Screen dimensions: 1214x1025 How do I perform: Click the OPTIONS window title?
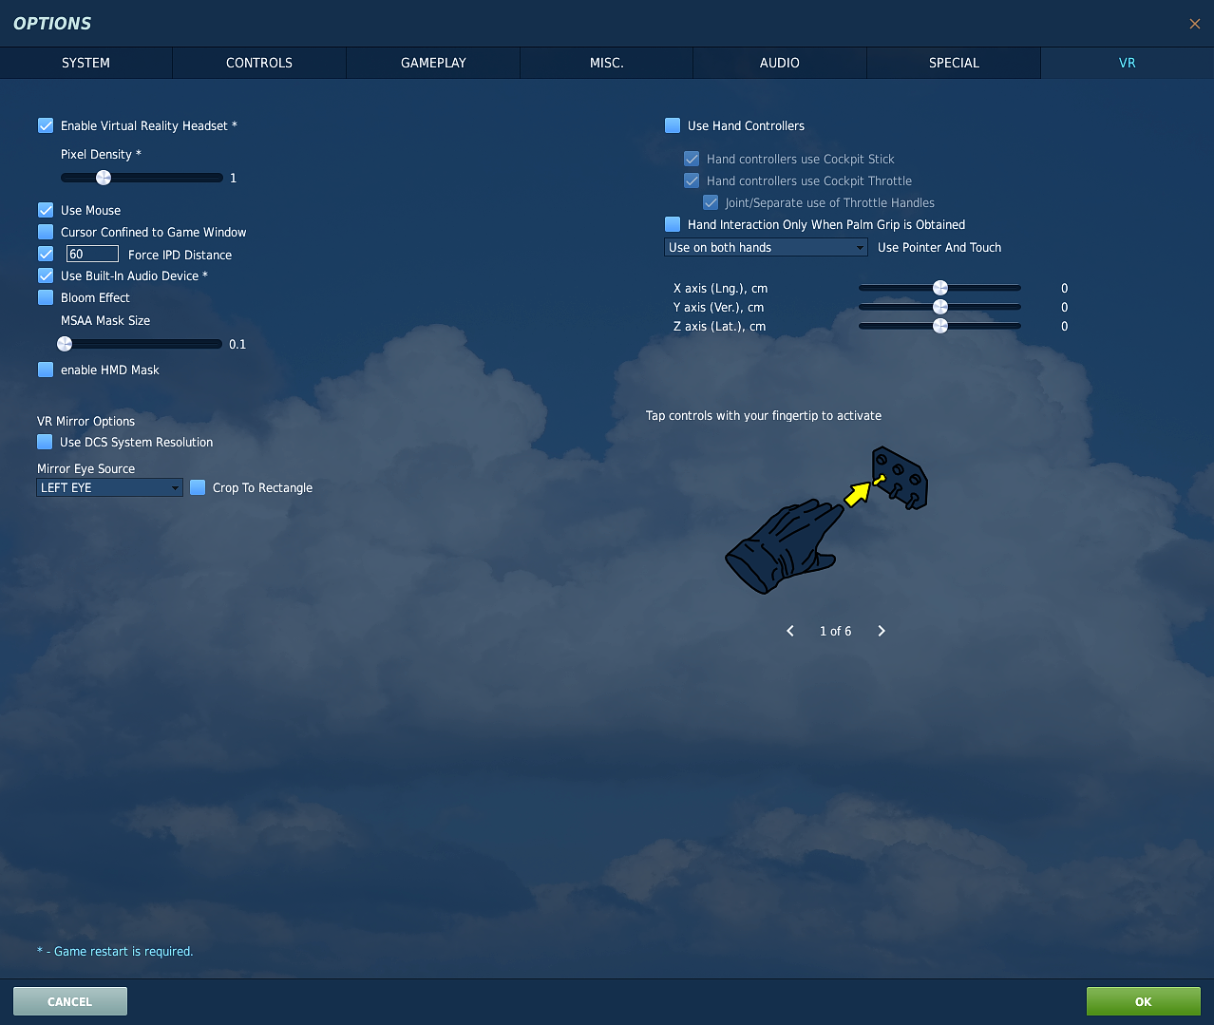point(52,23)
